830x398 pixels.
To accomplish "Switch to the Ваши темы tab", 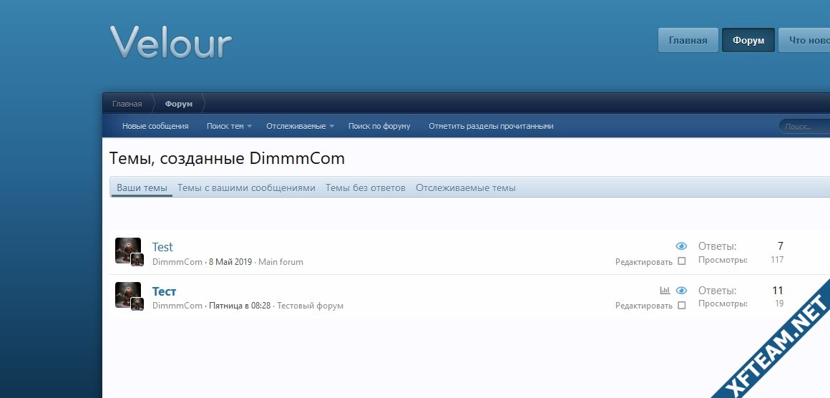I will tap(142, 188).
